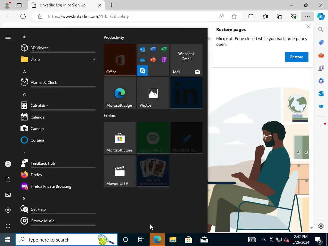Open the notification center
This screenshot has width=328, height=246.
point(318,240)
